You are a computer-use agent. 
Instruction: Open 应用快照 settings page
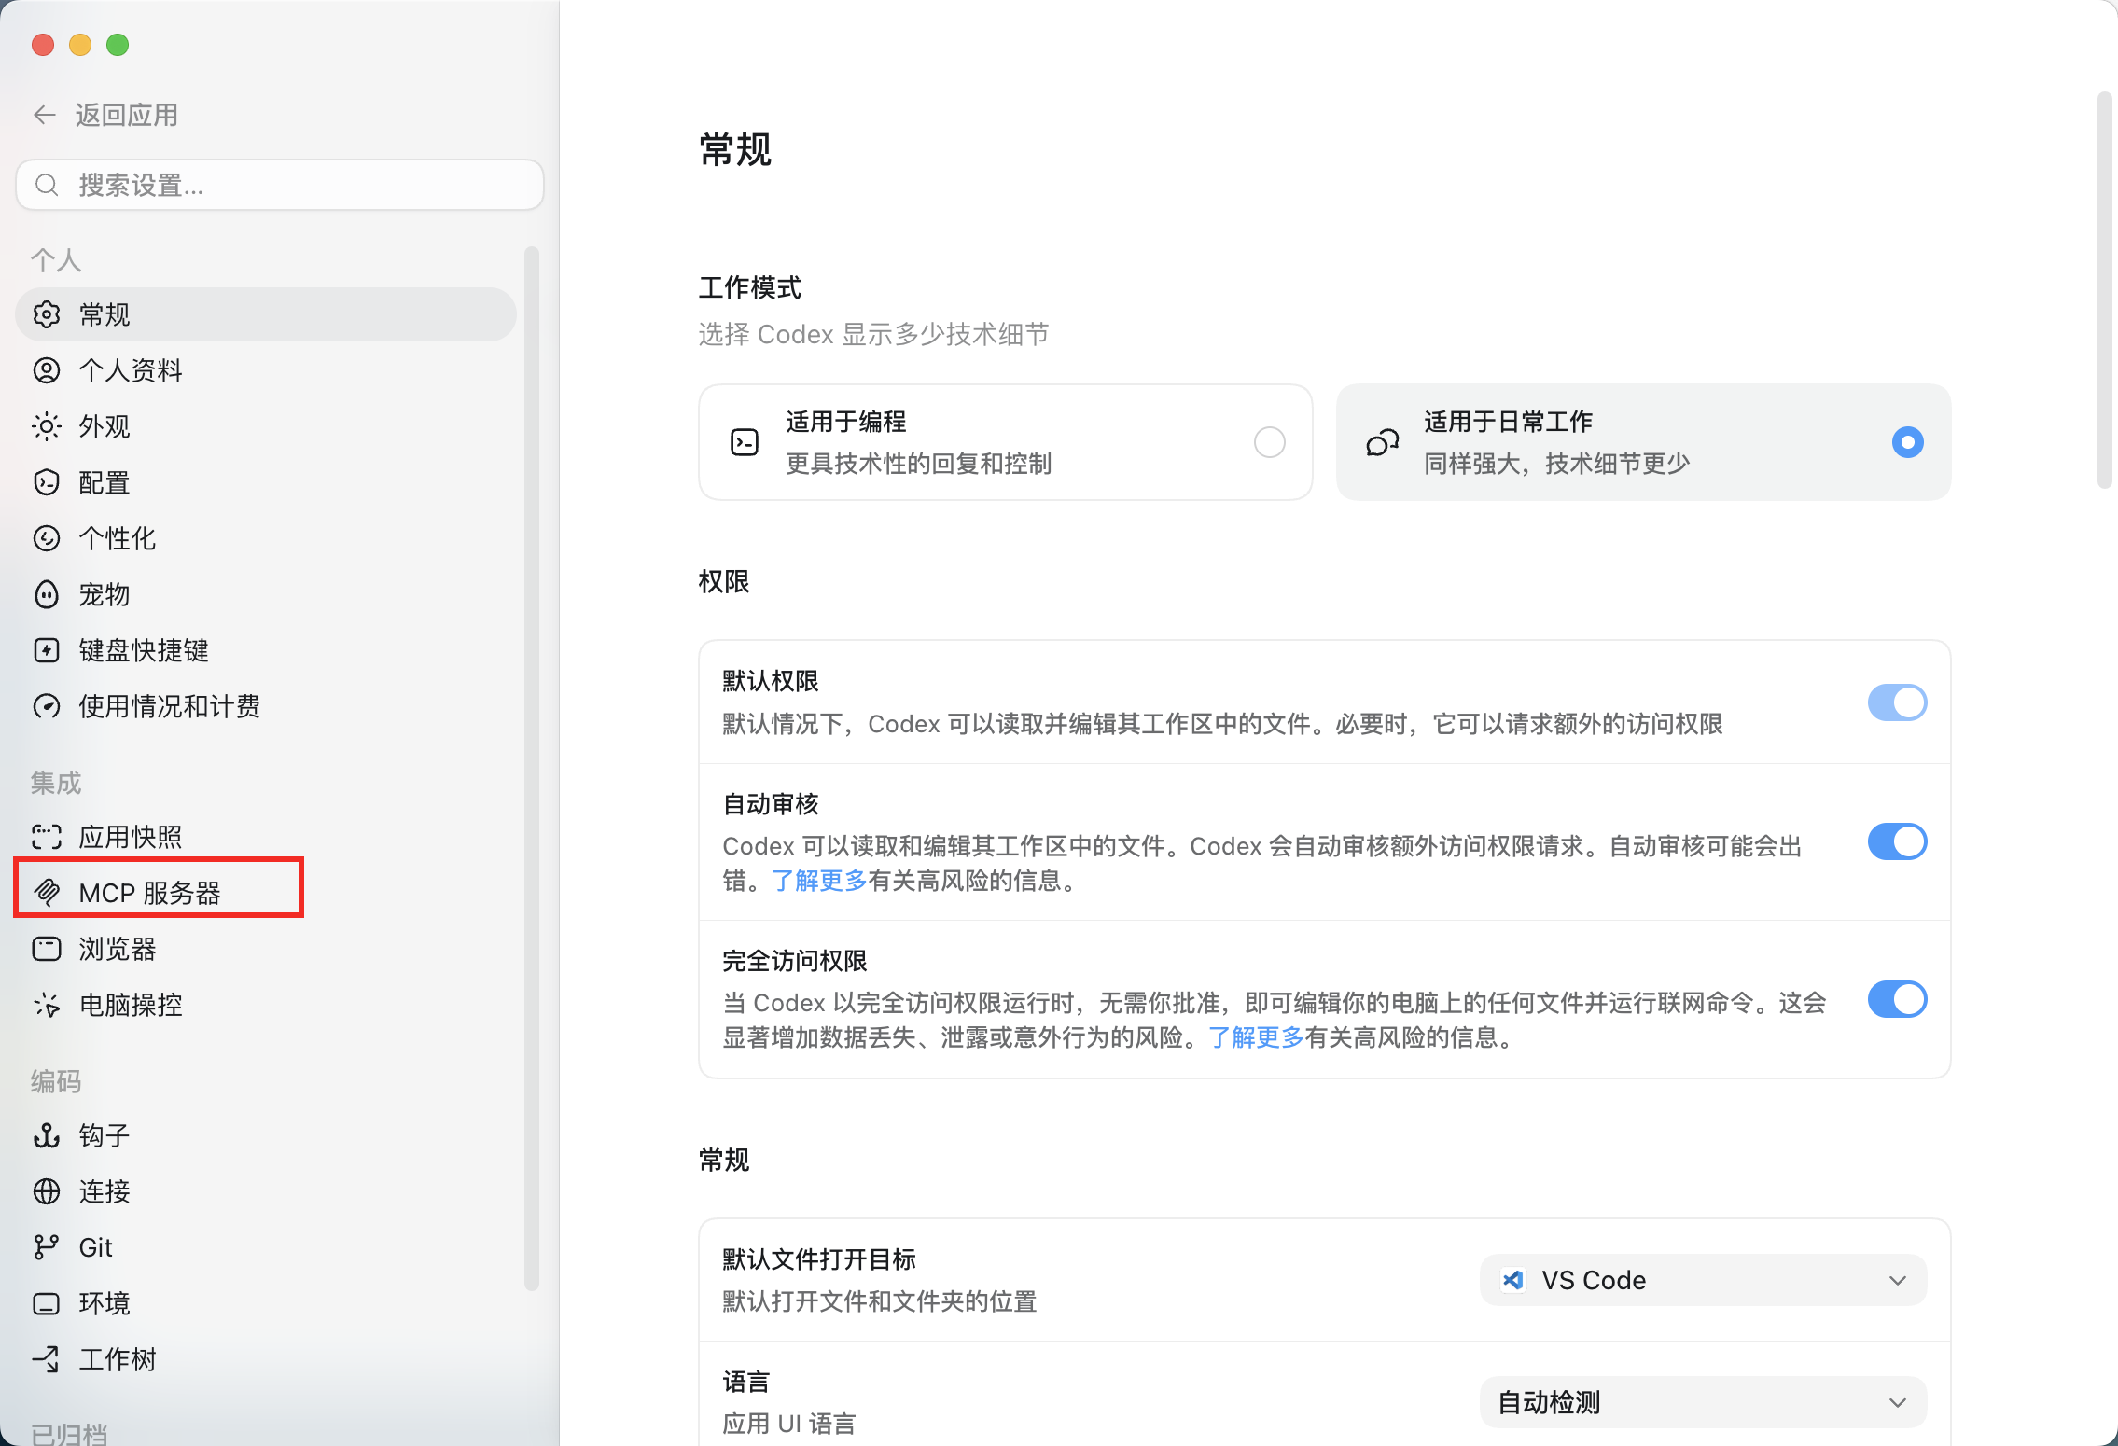tap(266, 837)
